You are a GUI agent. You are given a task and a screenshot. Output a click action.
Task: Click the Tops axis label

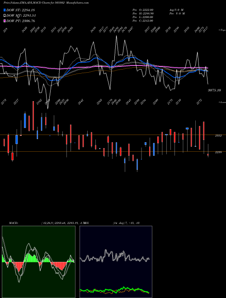(x=222, y=30)
